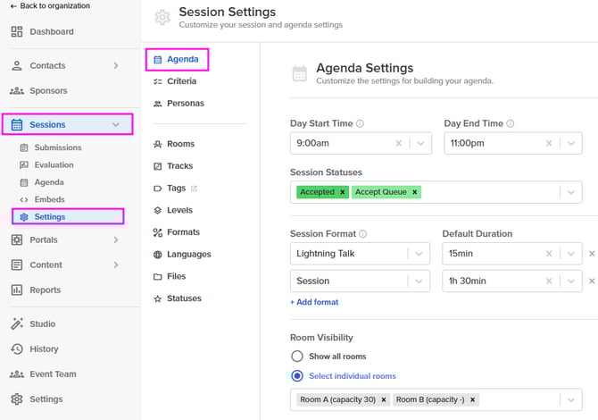Viewport: 598px width, 420px height.
Task: Expand the Contacts sidebar section
Action: (116, 65)
